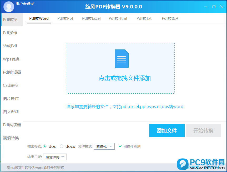Click the status bar tip 提示:将文件转换为word能打开的格式

[36, 168]
